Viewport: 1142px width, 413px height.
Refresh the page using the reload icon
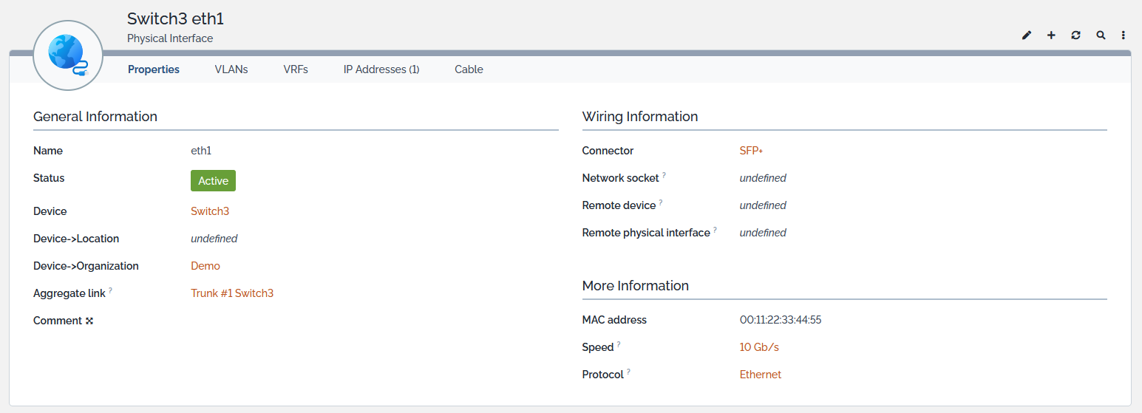(1076, 35)
